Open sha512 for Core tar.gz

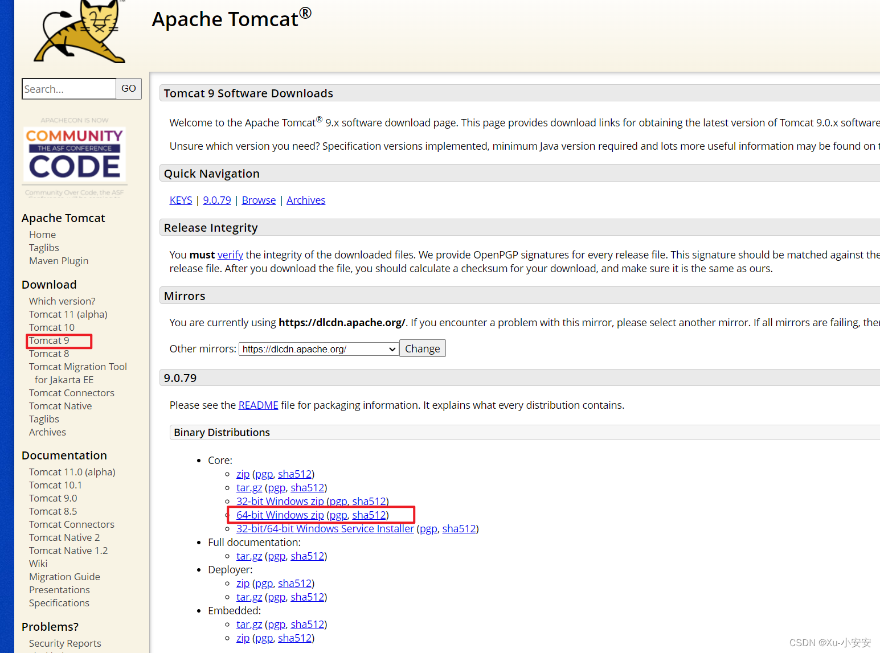(x=308, y=488)
